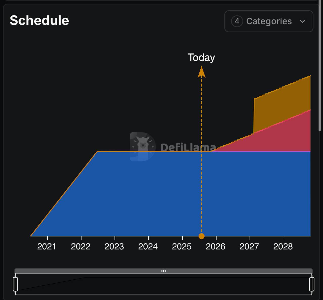Open the Categories dropdown
323x300 pixels.
269,21
